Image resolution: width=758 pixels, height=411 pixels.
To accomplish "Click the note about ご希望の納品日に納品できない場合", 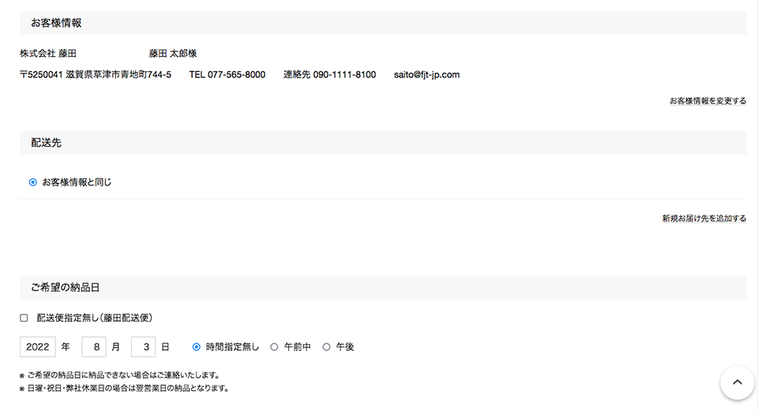I will coord(120,376).
